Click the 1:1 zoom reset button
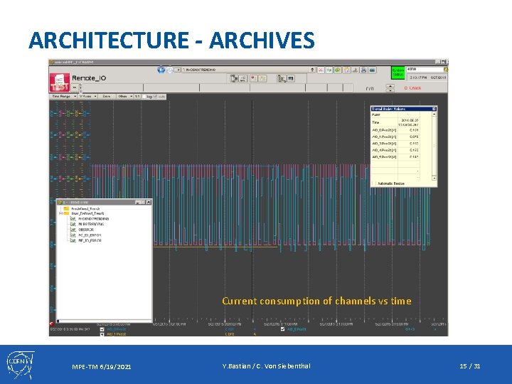Screen dimensions: 512x384 tap(137, 97)
